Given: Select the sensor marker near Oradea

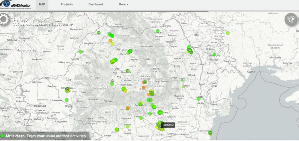Looking at the screenshot, I should coord(81,52).
